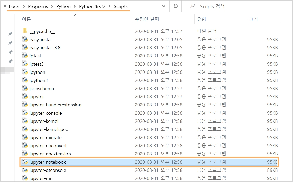This screenshot has height=182, width=293.
Task: Select the jsonschema file icon
Action: (x=25, y=88)
